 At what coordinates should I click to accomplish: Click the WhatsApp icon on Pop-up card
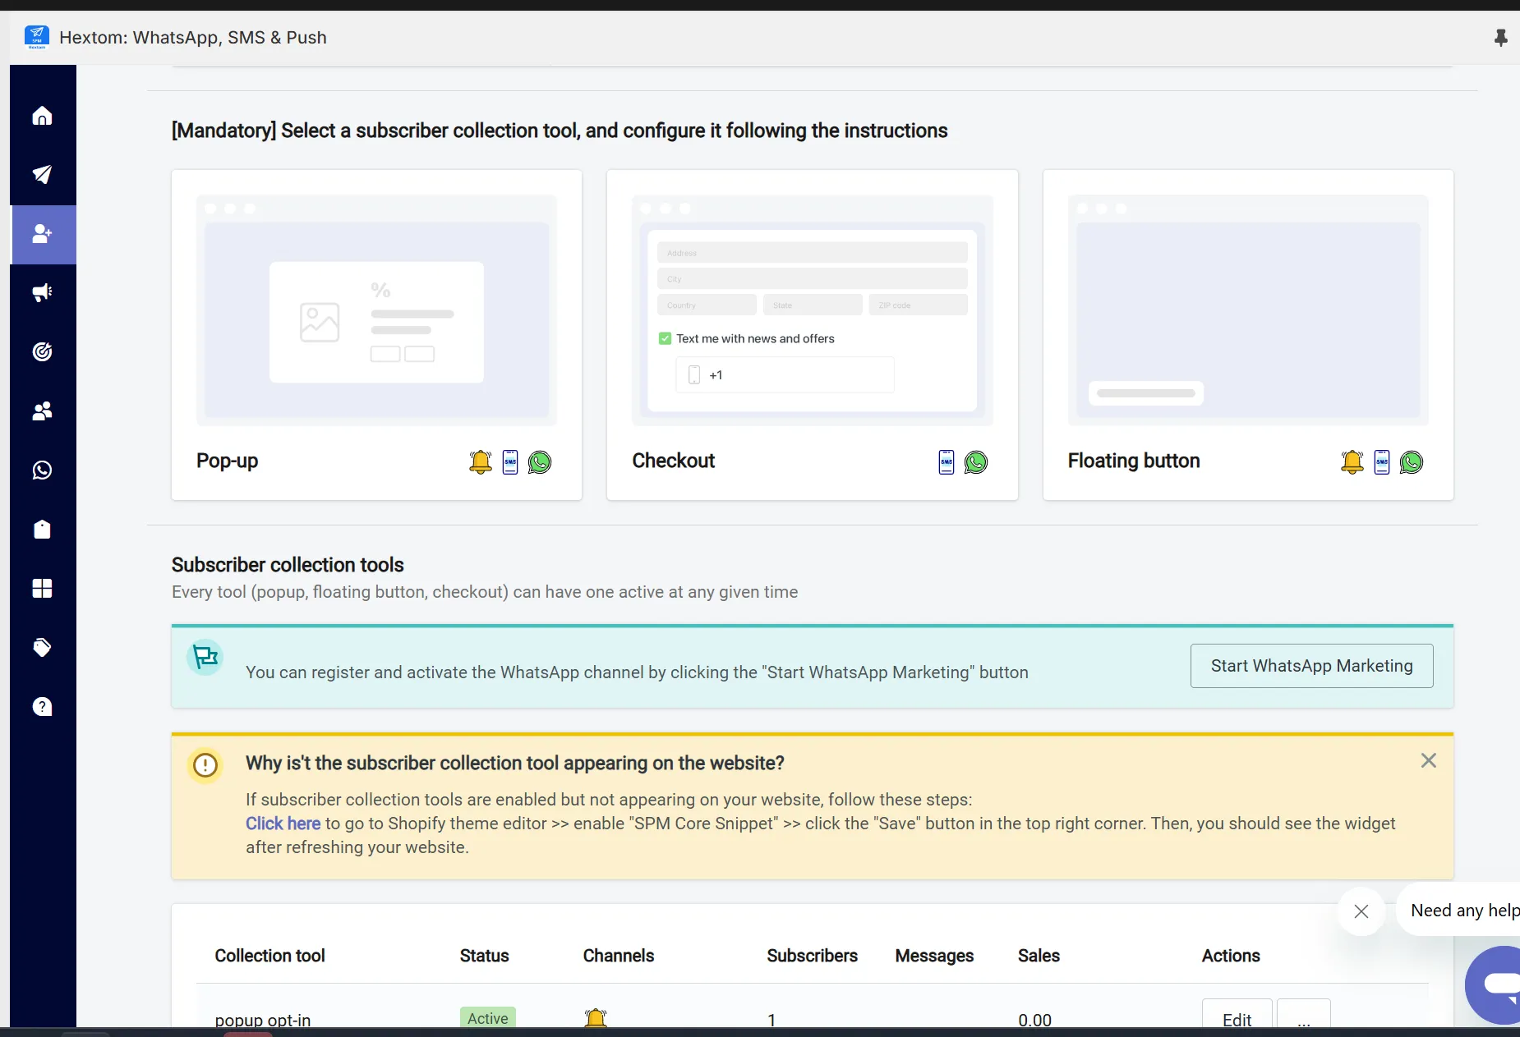coord(540,462)
